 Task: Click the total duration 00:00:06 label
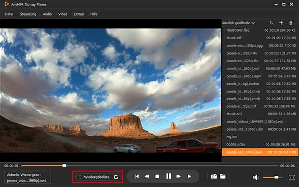[287, 166]
